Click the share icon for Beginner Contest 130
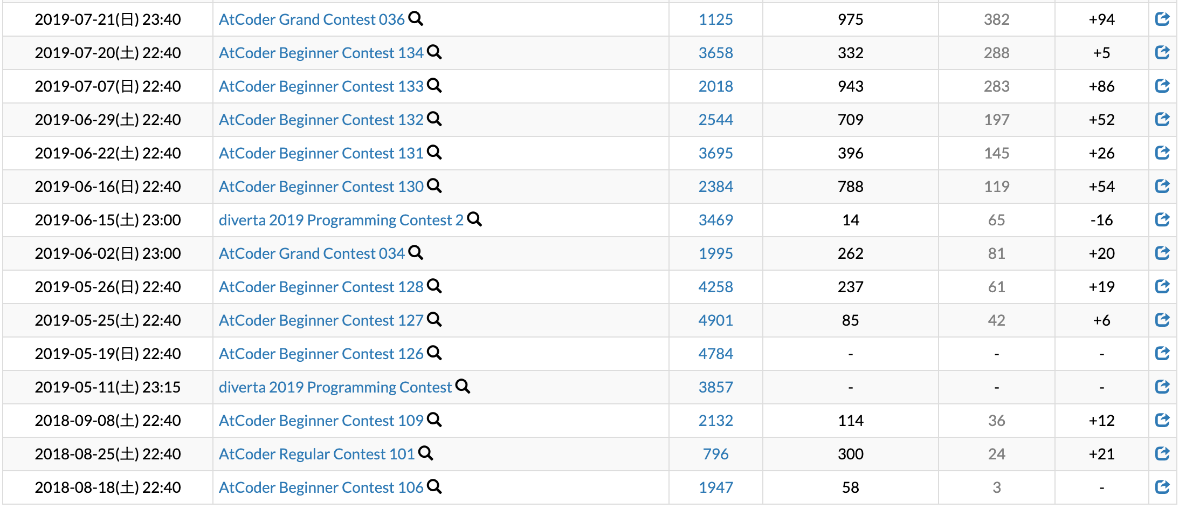This screenshot has height=509, width=1186. [1162, 186]
